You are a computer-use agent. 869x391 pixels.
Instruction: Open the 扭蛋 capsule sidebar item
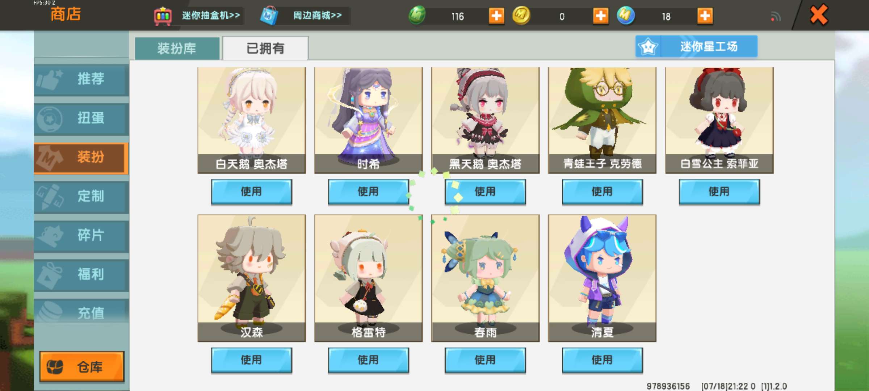[x=81, y=118]
